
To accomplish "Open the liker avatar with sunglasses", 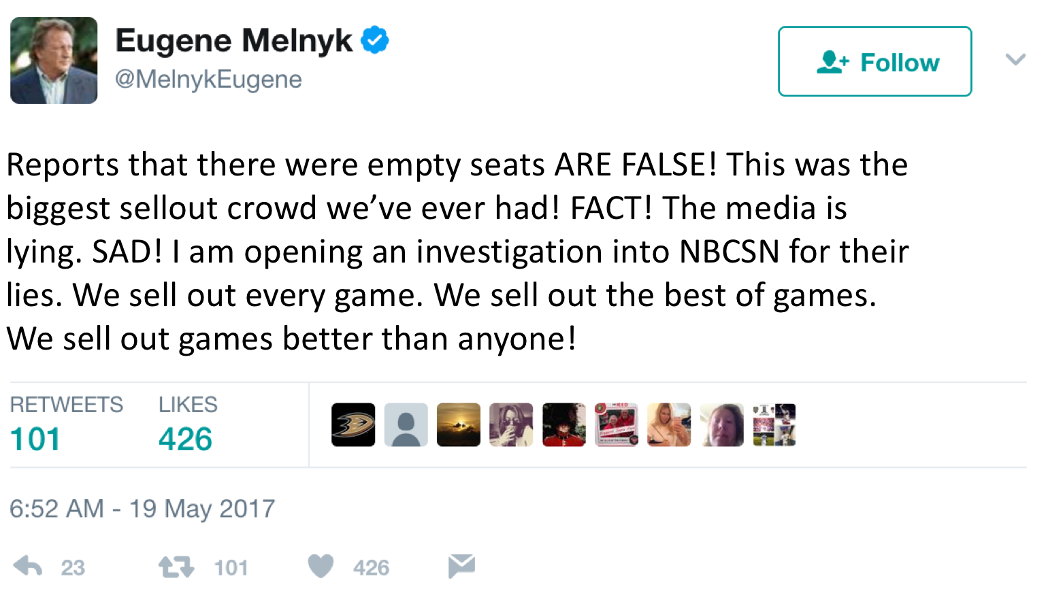I will [x=511, y=425].
